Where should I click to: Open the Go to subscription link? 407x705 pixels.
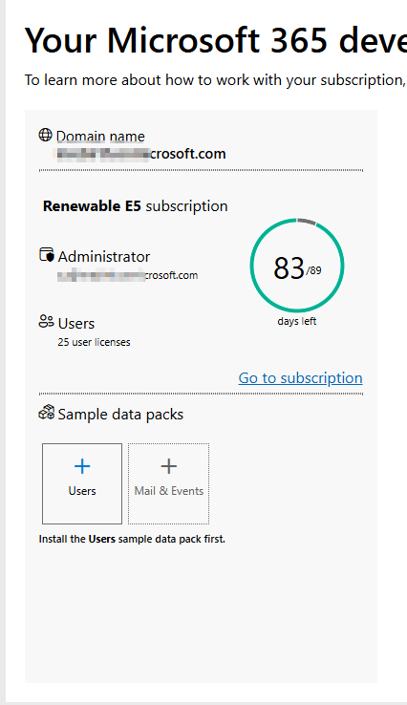click(300, 378)
